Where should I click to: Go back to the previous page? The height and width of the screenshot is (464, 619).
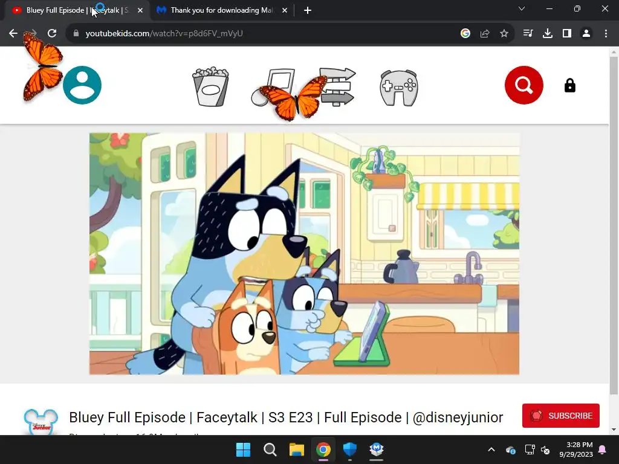click(13, 34)
